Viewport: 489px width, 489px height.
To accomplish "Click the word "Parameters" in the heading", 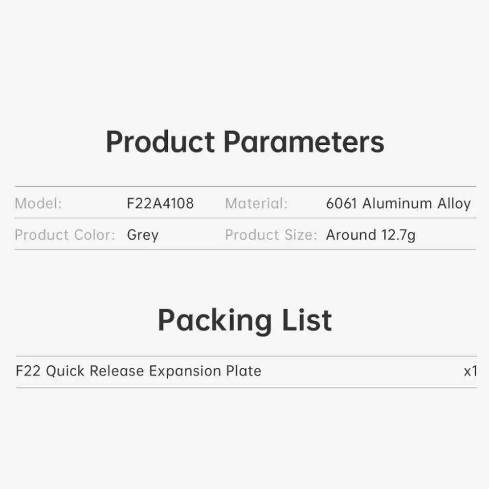I will pyautogui.click(x=304, y=142).
